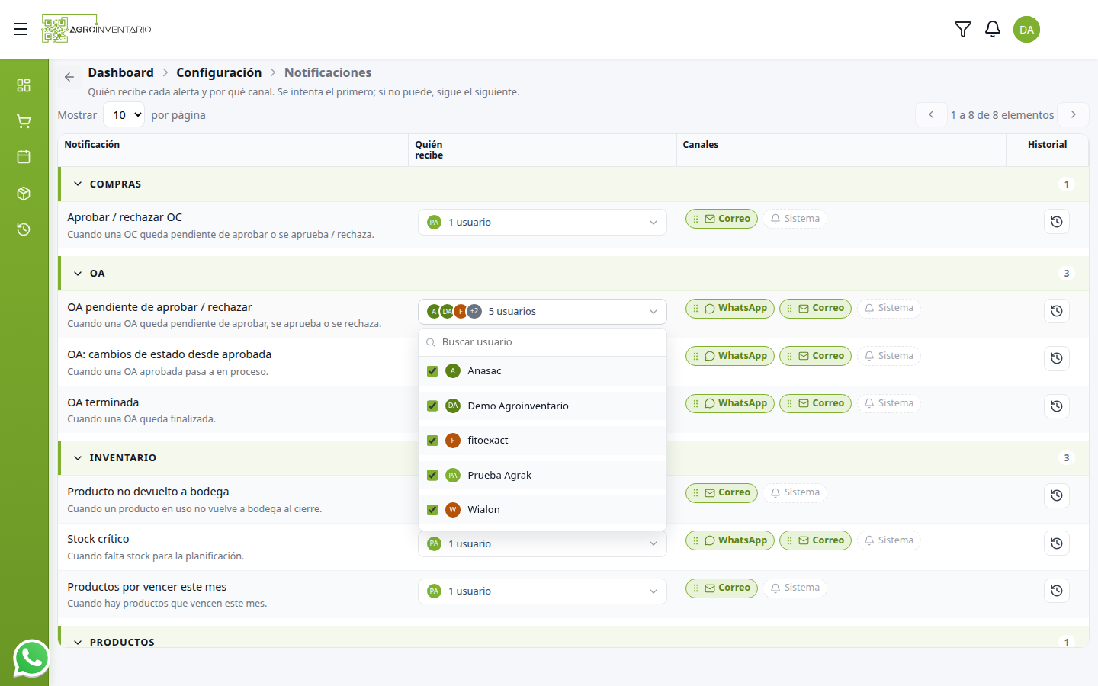
Task: Open the rows per page dropdown
Action: coord(124,115)
